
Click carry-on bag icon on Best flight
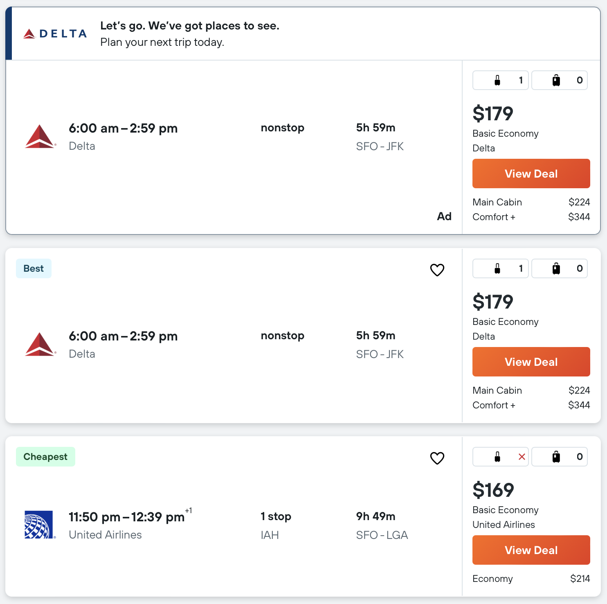click(497, 268)
